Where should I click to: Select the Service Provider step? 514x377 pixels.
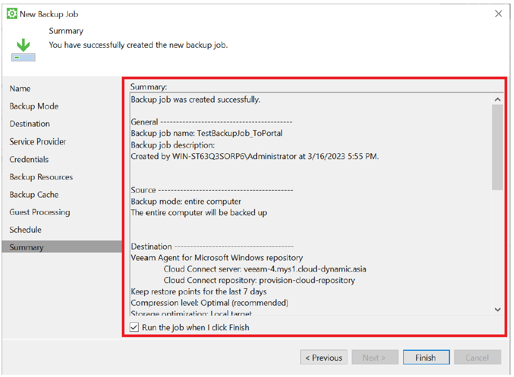pyautogui.click(x=38, y=142)
